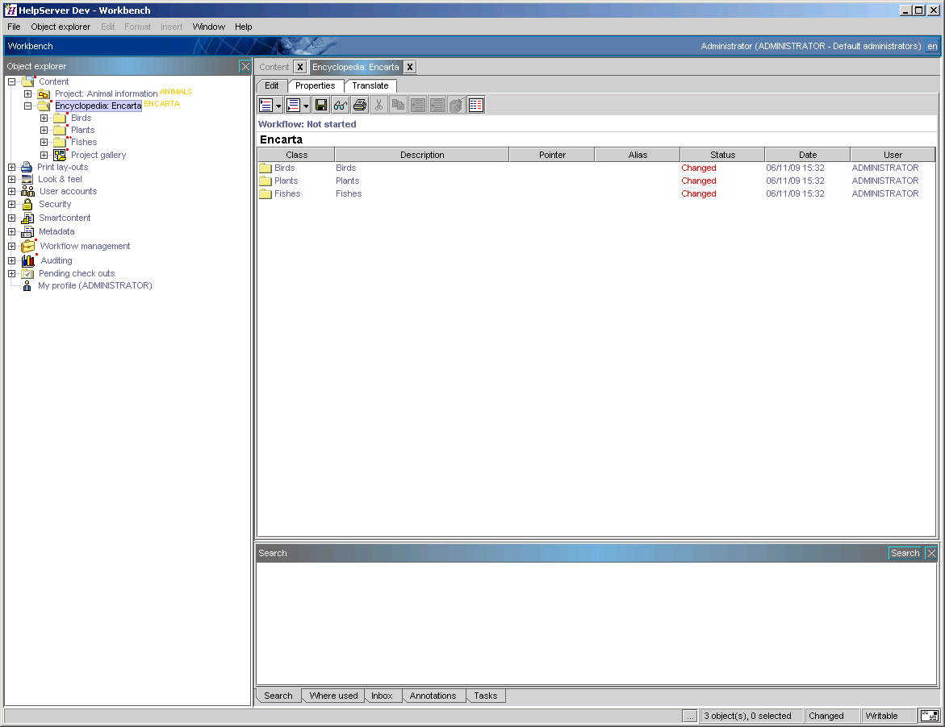Sort by the Status column header
The image size is (945, 727).
click(722, 155)
